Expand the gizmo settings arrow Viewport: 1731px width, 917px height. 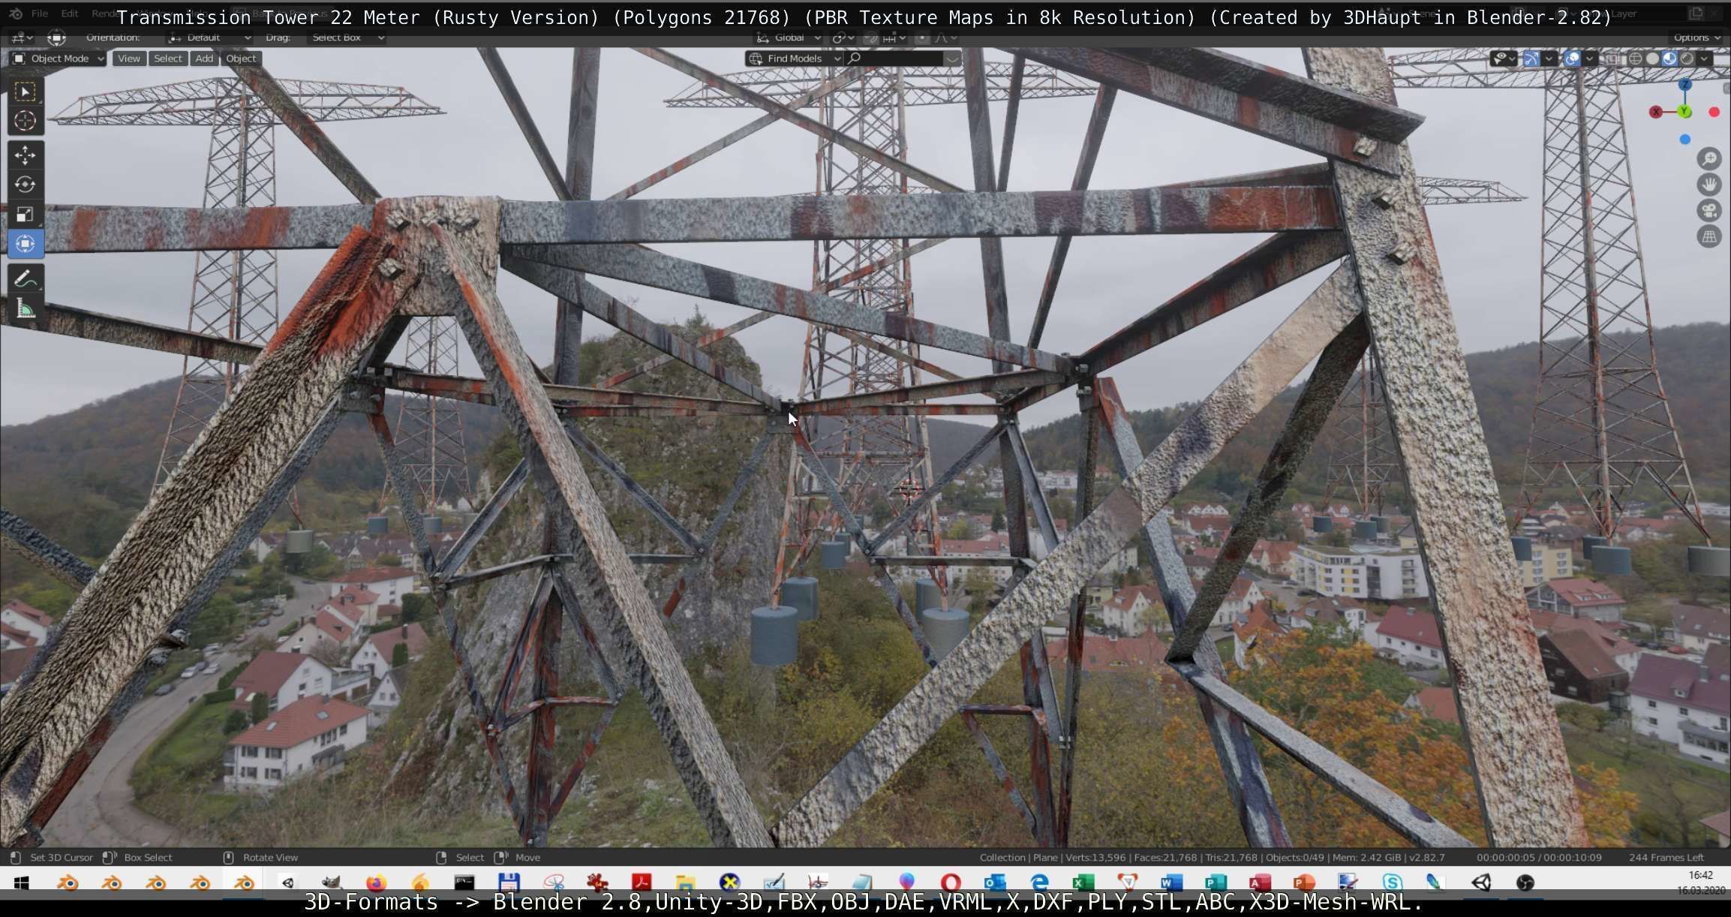[x=1549, y=59]
